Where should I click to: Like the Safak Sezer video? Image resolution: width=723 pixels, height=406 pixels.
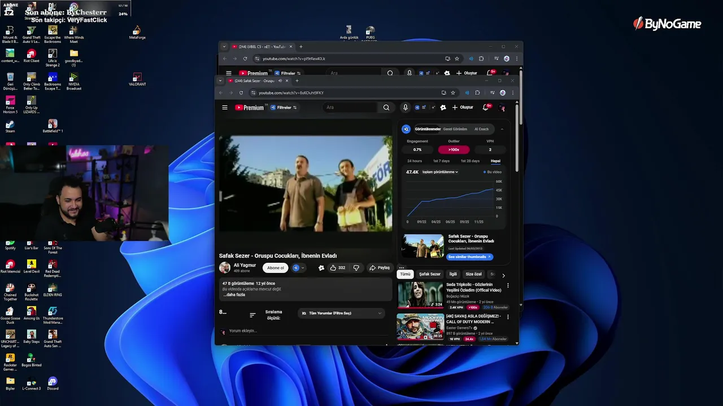tap(338, 268)
